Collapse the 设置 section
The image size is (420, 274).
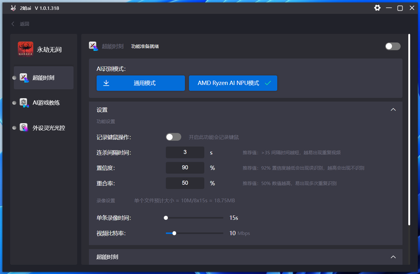pos(393,110)
